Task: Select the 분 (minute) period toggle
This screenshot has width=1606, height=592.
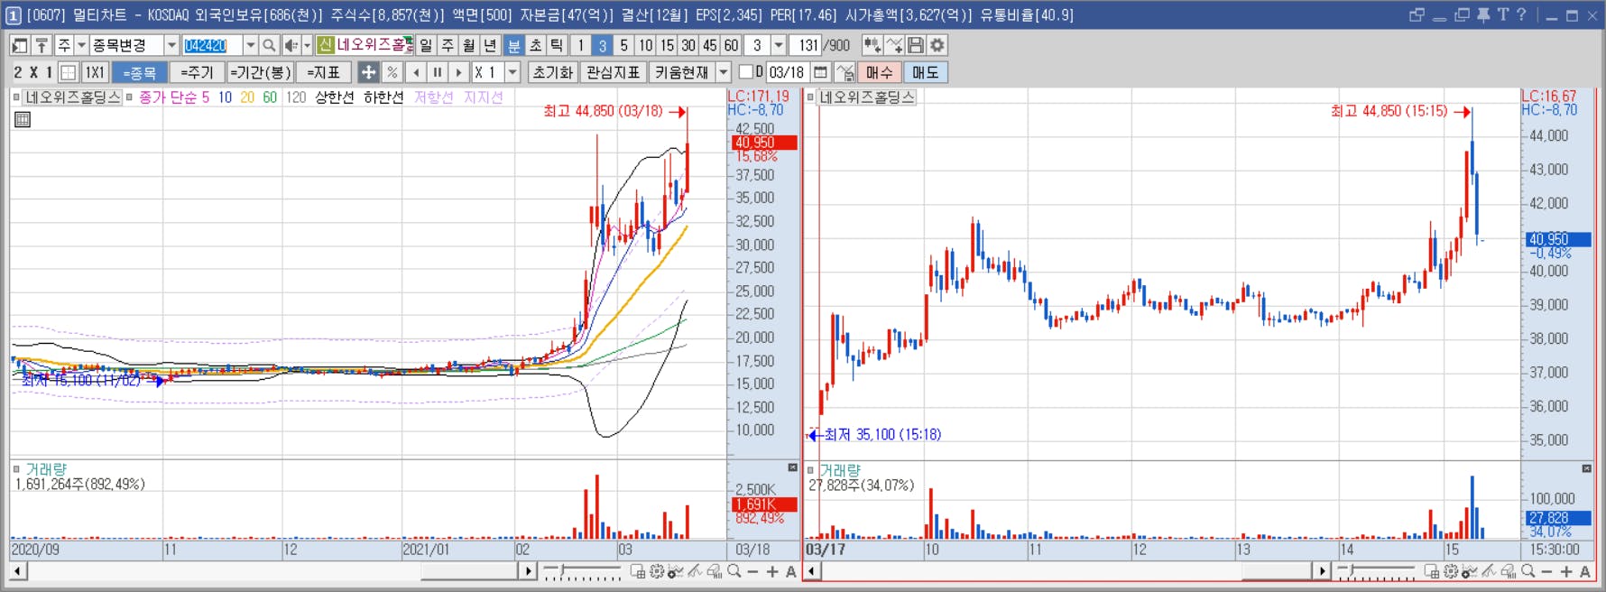Action: click(x=513, y=45)
